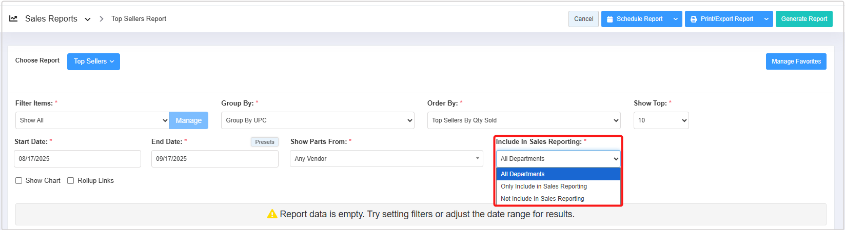Tick the Rollup Links checkbox
The width and height of the screenshot is (845, 230).
pos(71,181)
